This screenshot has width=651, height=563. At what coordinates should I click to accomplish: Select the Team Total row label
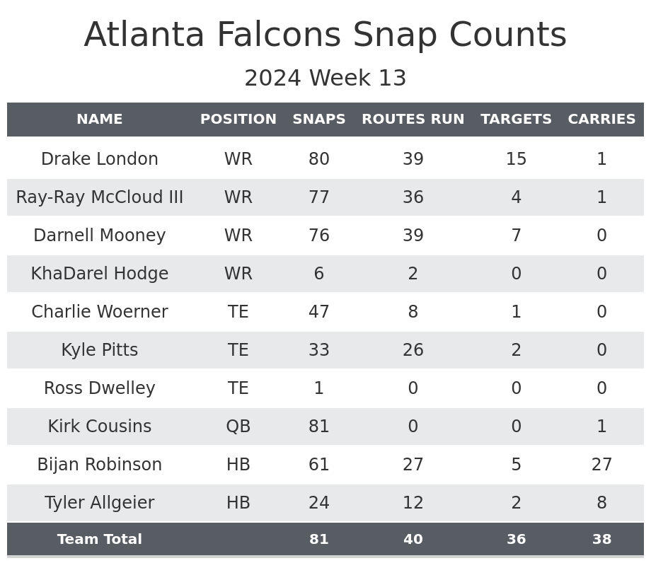[100, 540]
